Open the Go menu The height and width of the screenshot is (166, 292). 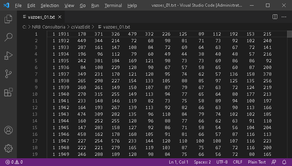(83, 5)
